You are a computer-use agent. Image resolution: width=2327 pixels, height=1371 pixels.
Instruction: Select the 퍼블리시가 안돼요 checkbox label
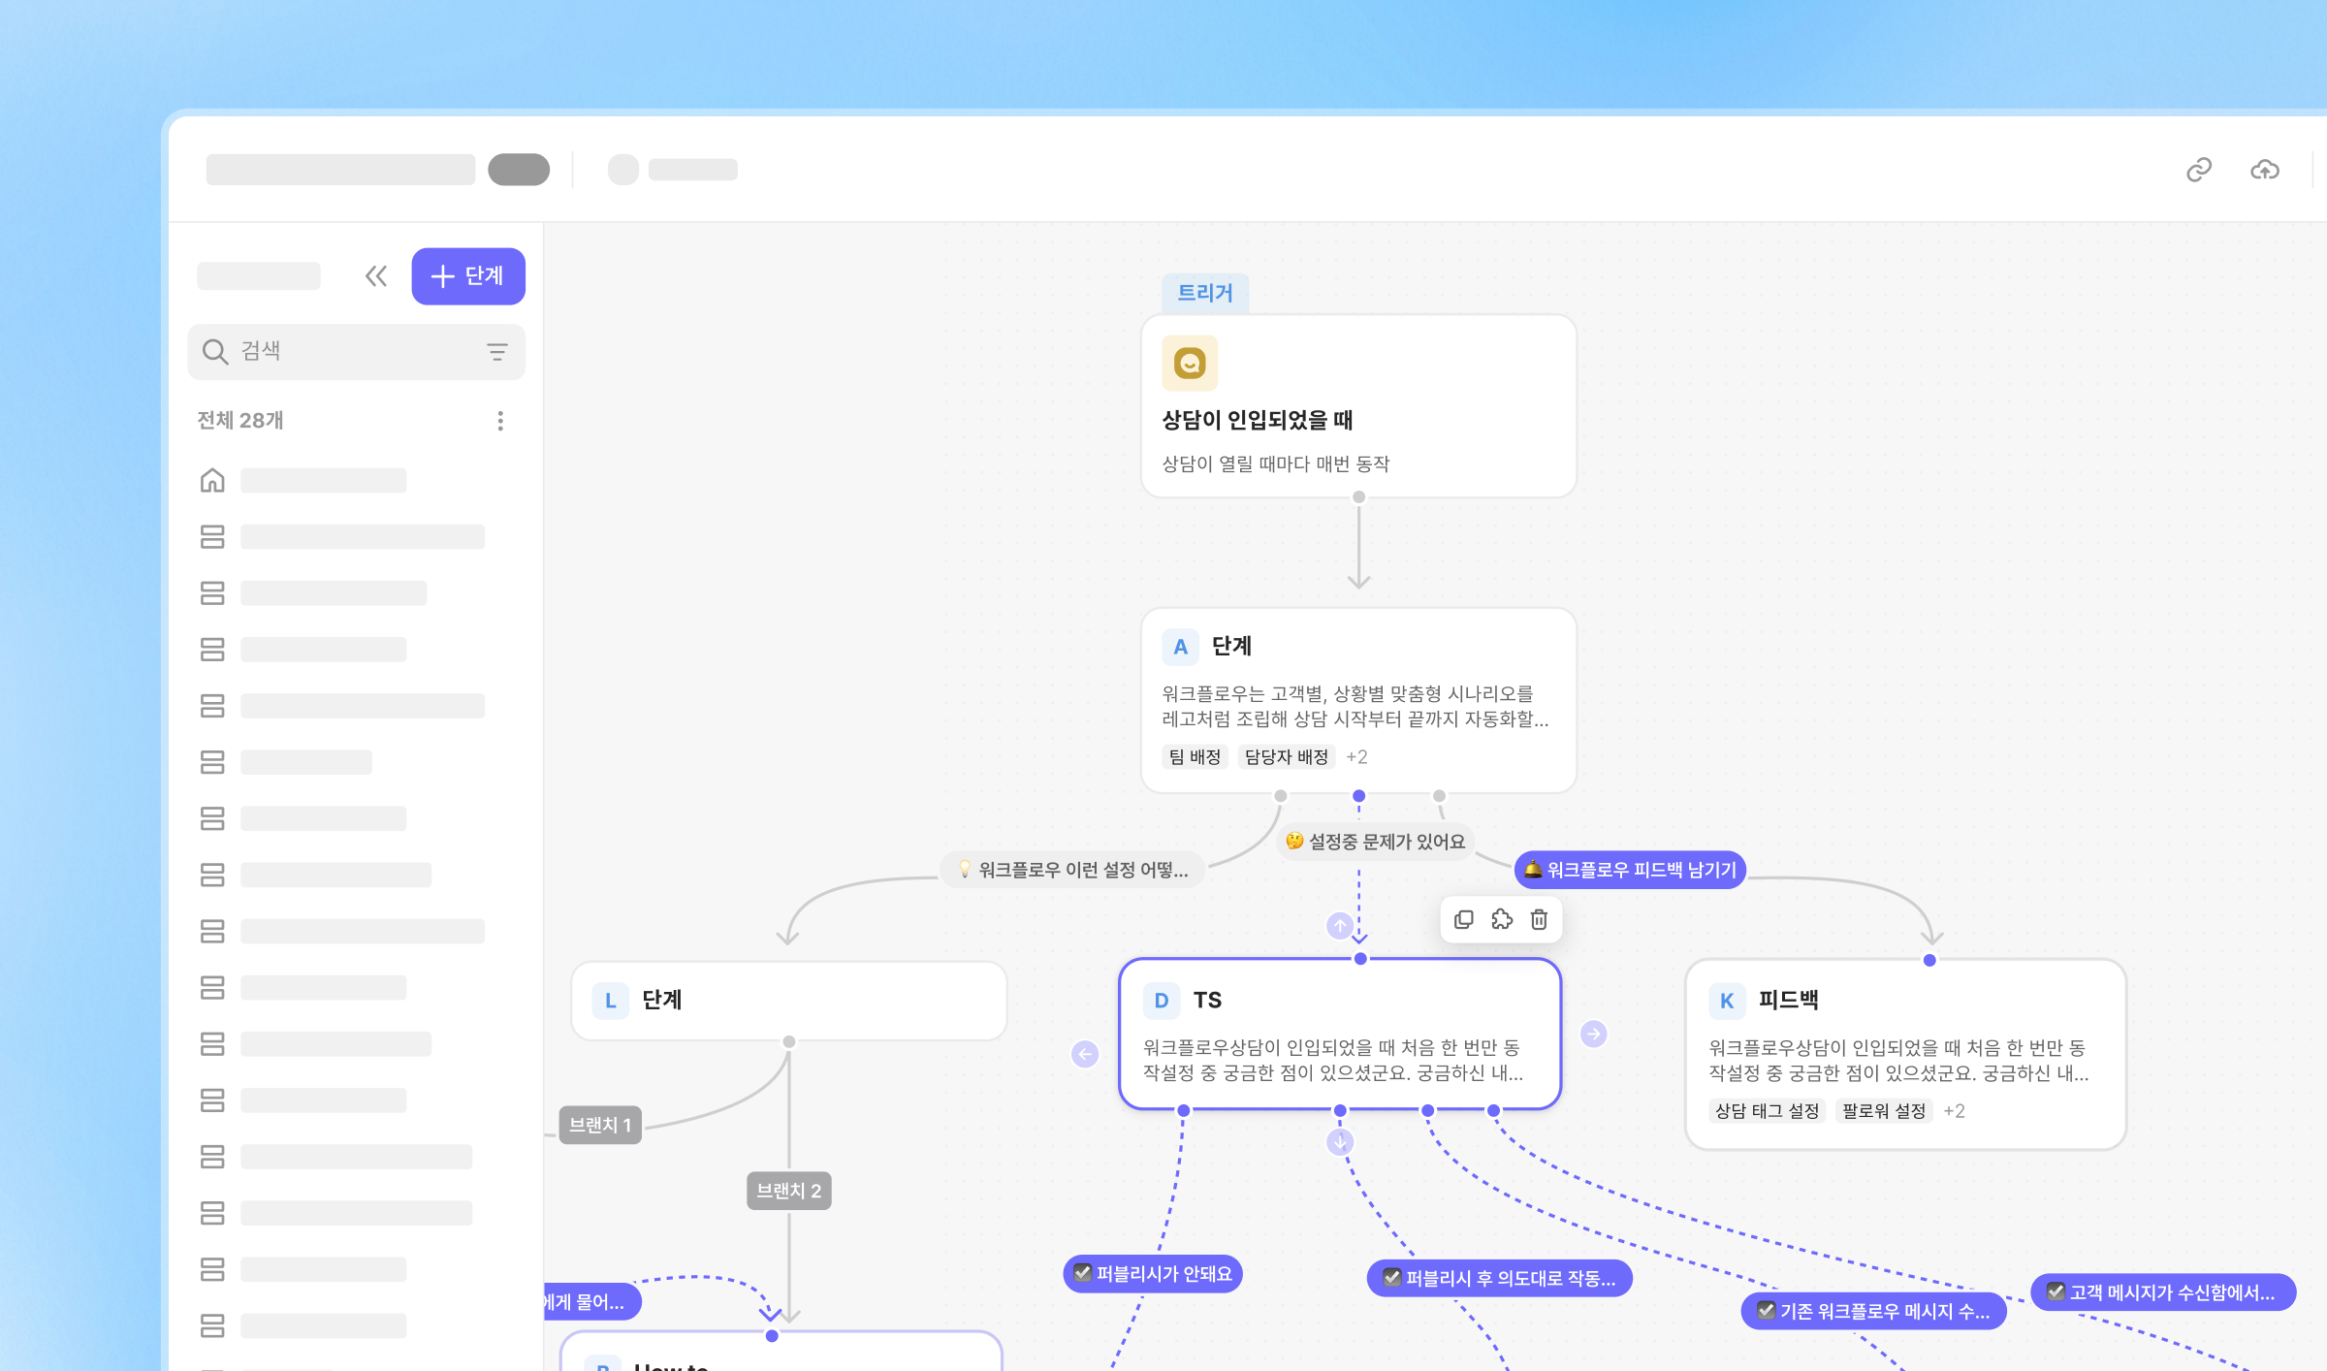pos(1153,1274)
